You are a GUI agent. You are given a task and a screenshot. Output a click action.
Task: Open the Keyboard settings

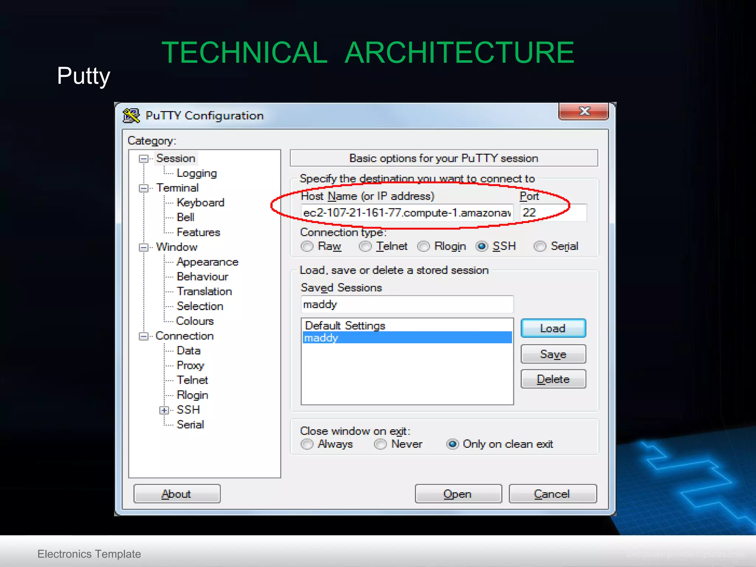click(x=200, y=203)
